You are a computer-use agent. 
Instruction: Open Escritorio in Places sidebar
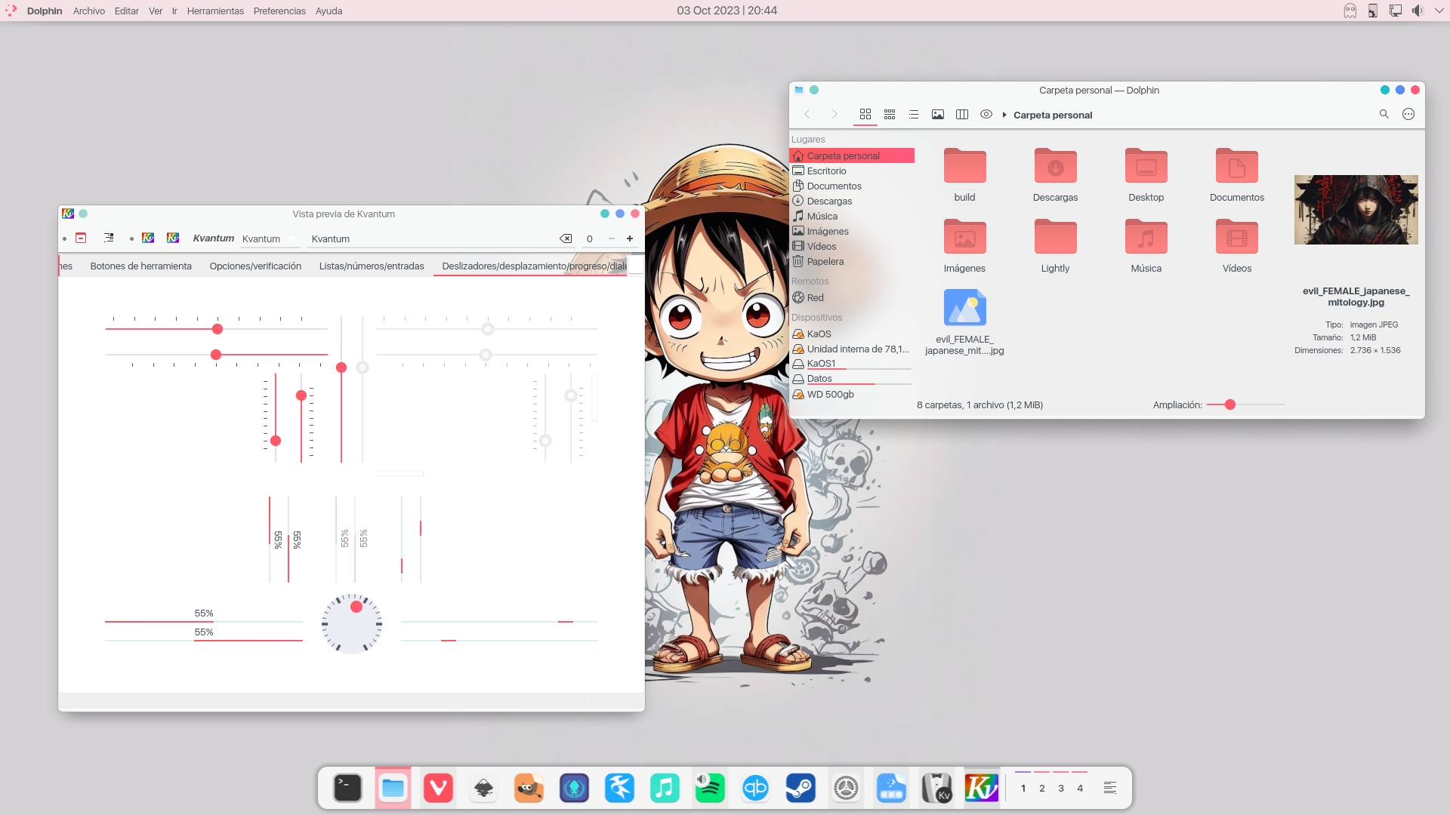tap(852, 171)
